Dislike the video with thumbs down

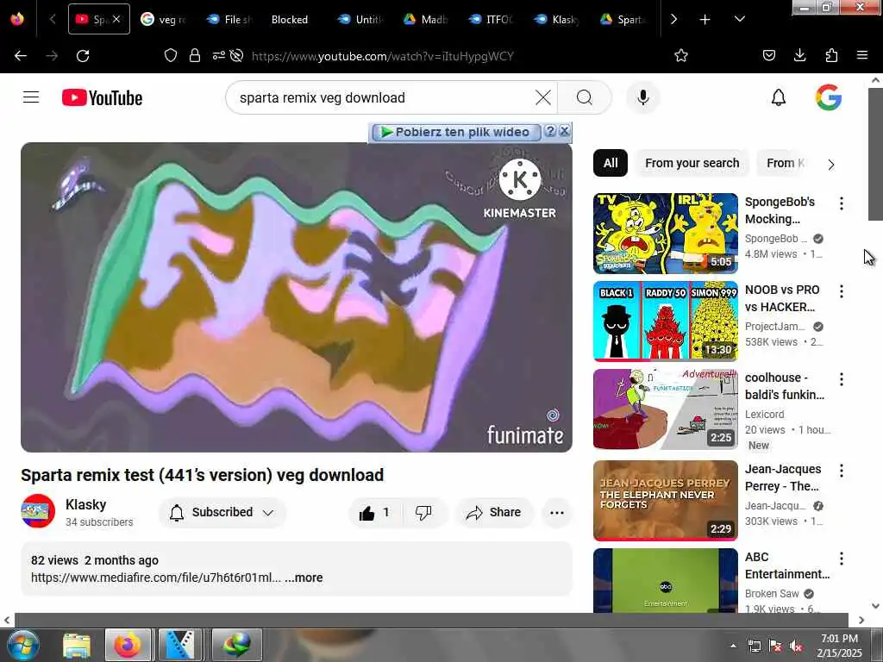[x=423, y=512]
